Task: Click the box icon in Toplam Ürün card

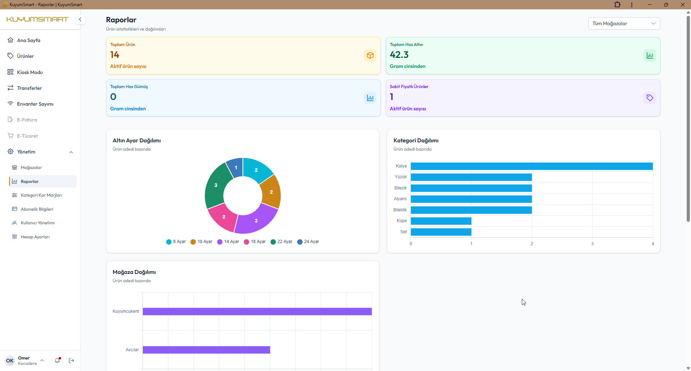Action: (370, 56)
